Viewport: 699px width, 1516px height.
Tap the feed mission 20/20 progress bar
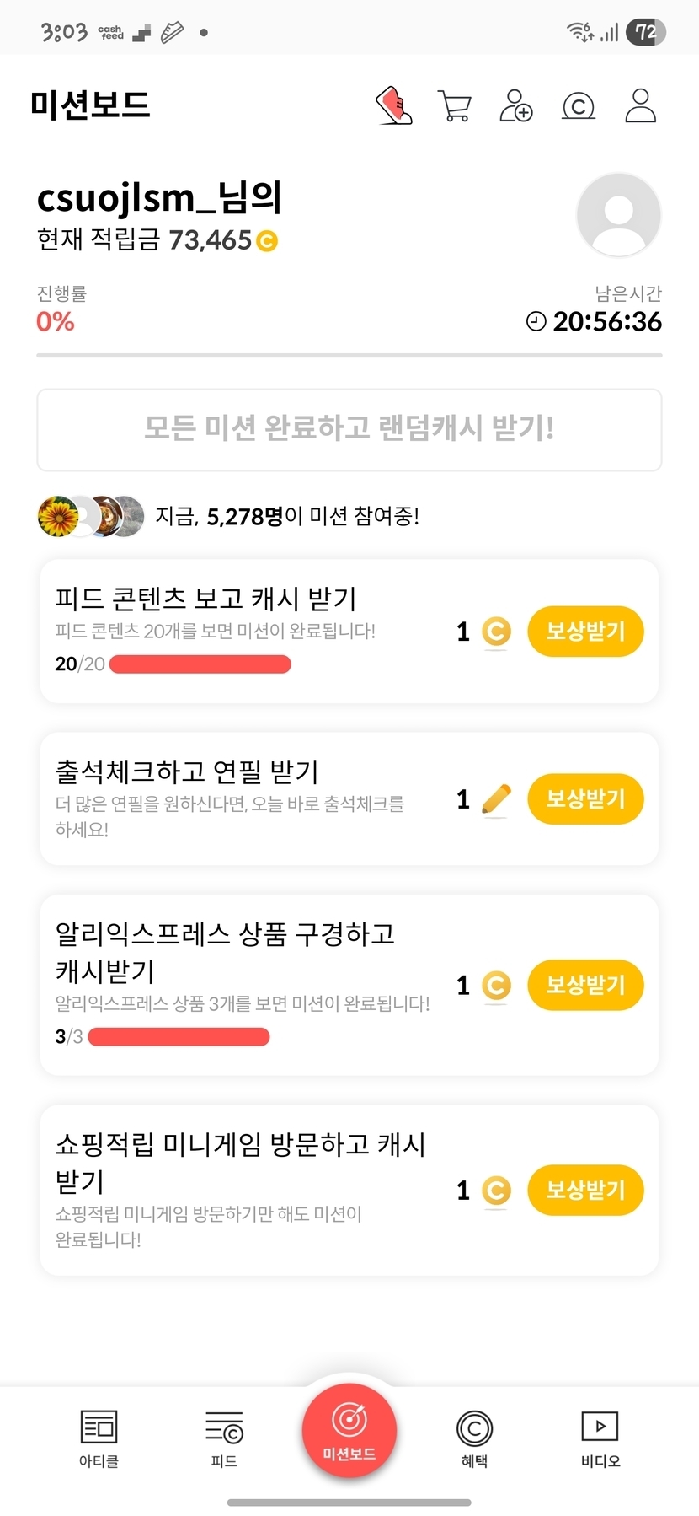pyautogui.click(x=200, y=664)
